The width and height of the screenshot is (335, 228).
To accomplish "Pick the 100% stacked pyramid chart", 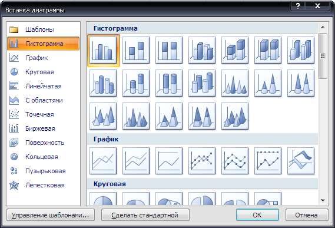I will point(202,116).
